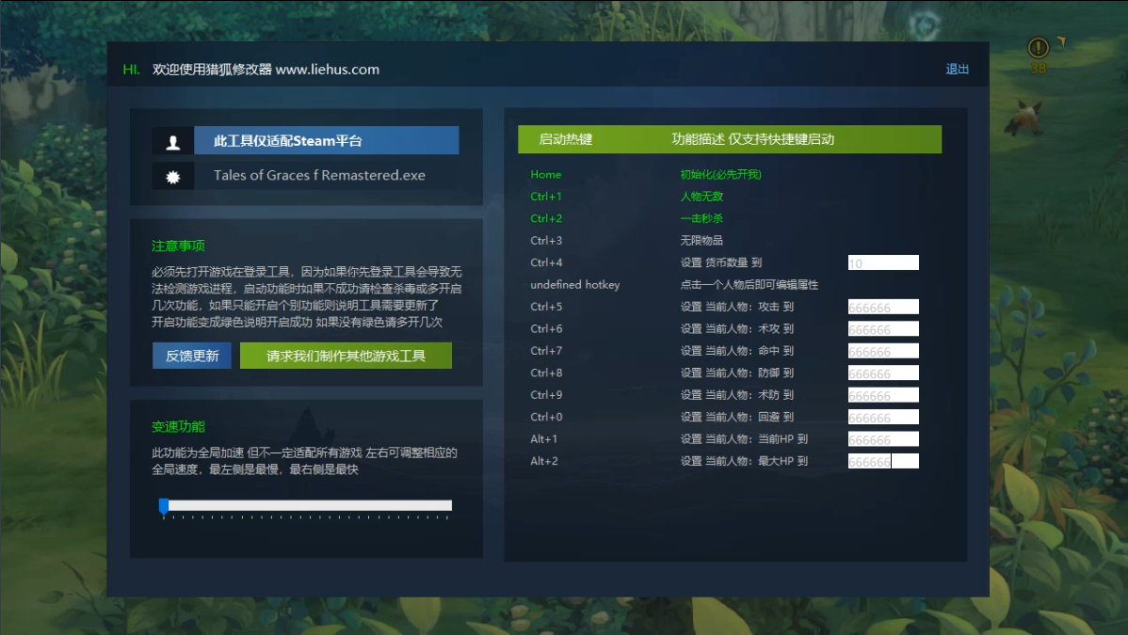This screenshot has width=1128, height=635.
Task: Click the Ctrl+8 hotkey label
Action: pyautogui.click(x=546, y=373)
